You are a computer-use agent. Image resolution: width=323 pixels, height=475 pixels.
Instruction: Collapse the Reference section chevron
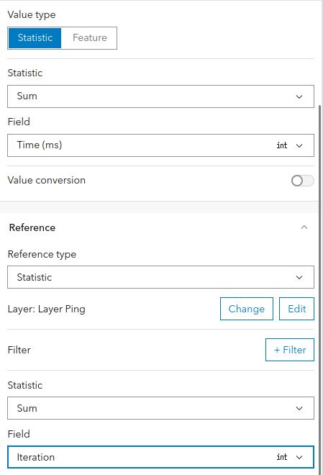[x=304, y=227]
